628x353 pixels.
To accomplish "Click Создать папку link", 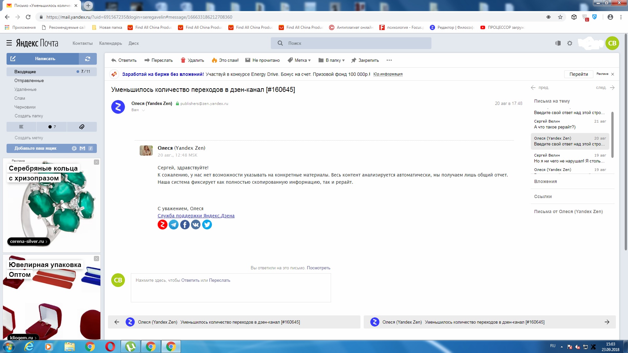I will pyautogui.click(x=29, y=116).
